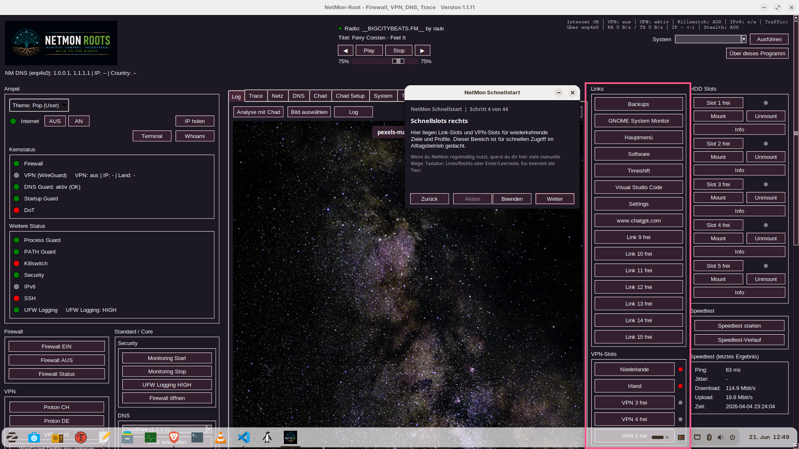Open the red T app in the dock
Screen dimensions: 799x449
[x=81, y=437]
